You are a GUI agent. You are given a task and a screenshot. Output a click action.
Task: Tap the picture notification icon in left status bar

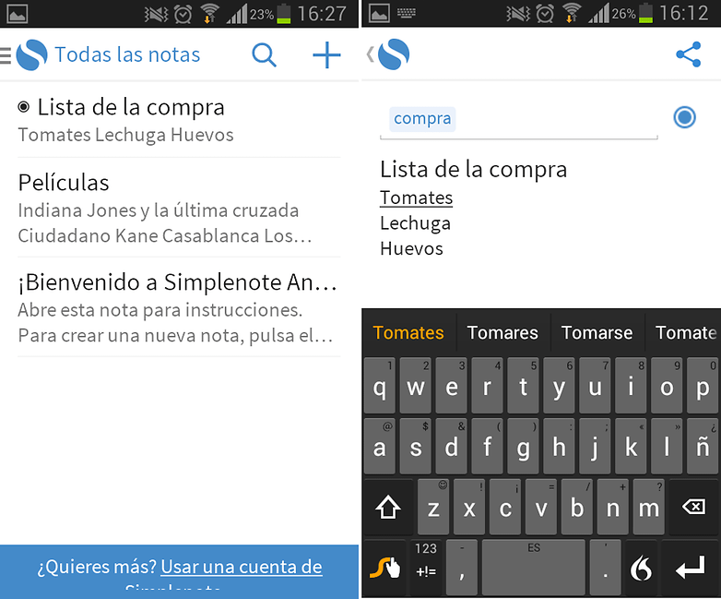tap(18, 13)
